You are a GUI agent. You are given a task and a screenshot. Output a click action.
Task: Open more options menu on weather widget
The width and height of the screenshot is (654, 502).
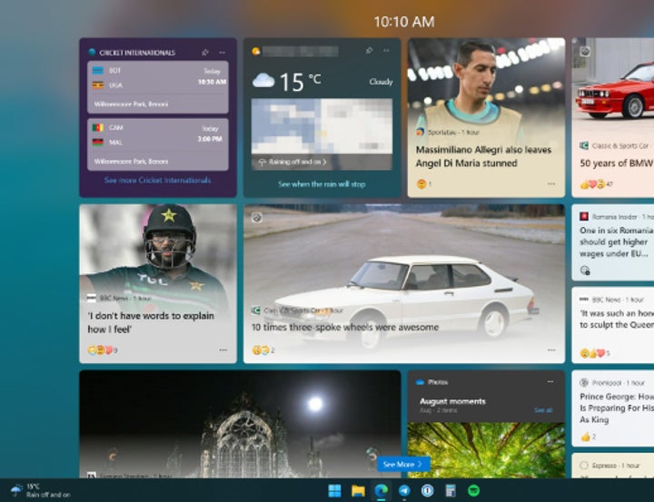tap(387, 51)
